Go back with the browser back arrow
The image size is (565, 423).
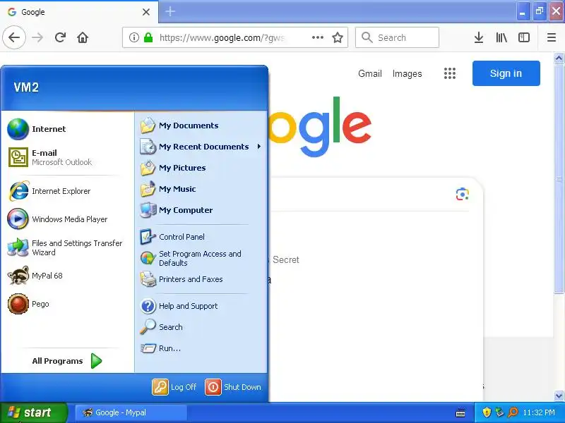pyautogui.click(x=14, y=37)
